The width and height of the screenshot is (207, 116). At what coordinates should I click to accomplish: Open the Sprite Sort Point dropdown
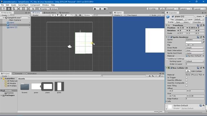195,53
